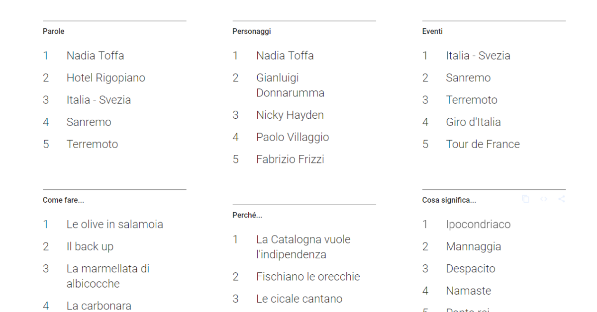Click La Catalogna vuole l'indipendenza
Image resolution: width=597 pixels, height=312 pixels.
coord(303,247)
